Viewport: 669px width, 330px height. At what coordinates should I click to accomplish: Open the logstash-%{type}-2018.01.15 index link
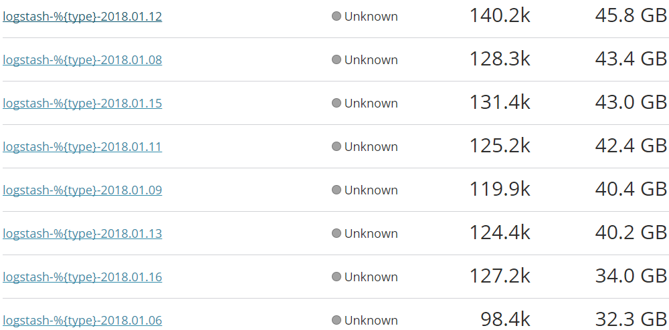(x=82, y=104)
